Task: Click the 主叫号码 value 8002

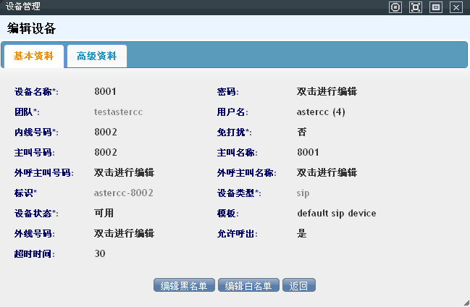Action: click(106, 153)
